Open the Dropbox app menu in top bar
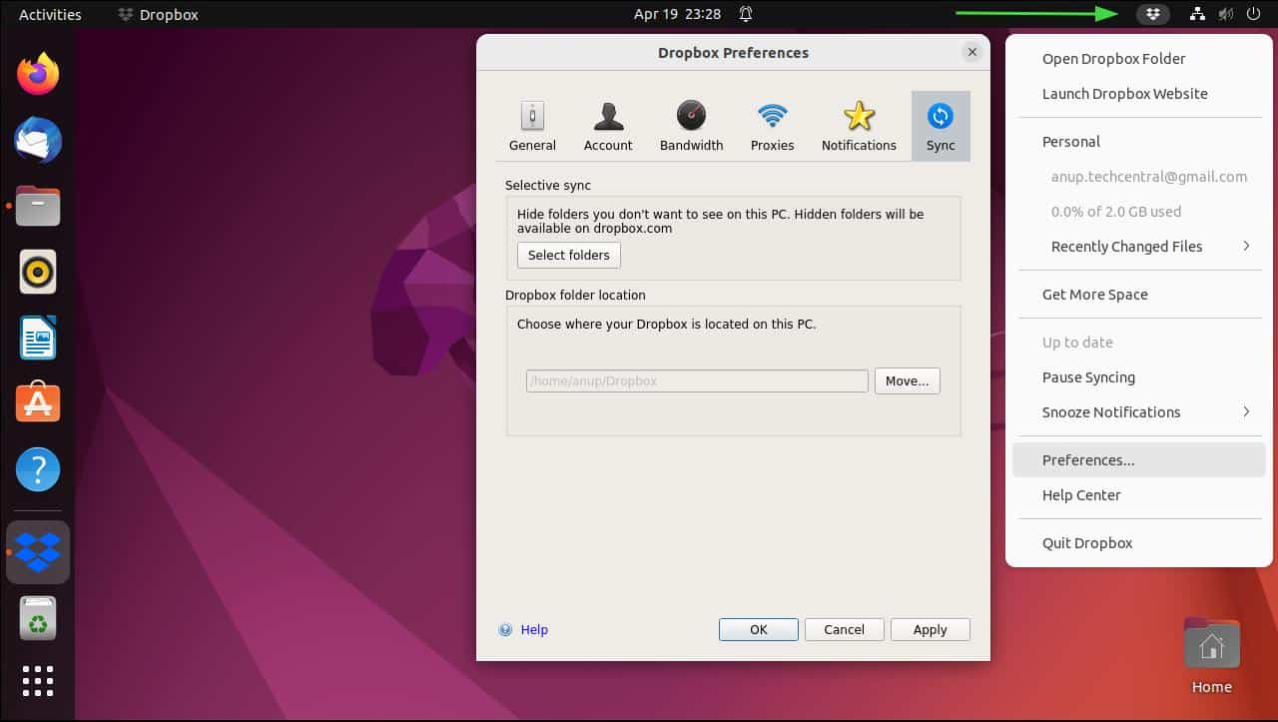The width and height of the screenshot is (1278, 722). [x=158, y=14]
